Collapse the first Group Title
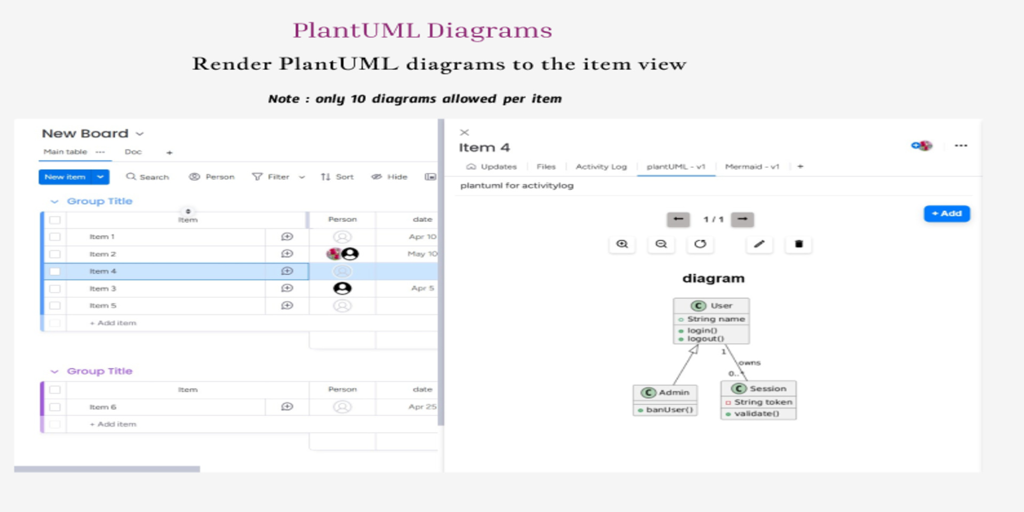This screenshot has width=1024, height=512. (54, 202)
